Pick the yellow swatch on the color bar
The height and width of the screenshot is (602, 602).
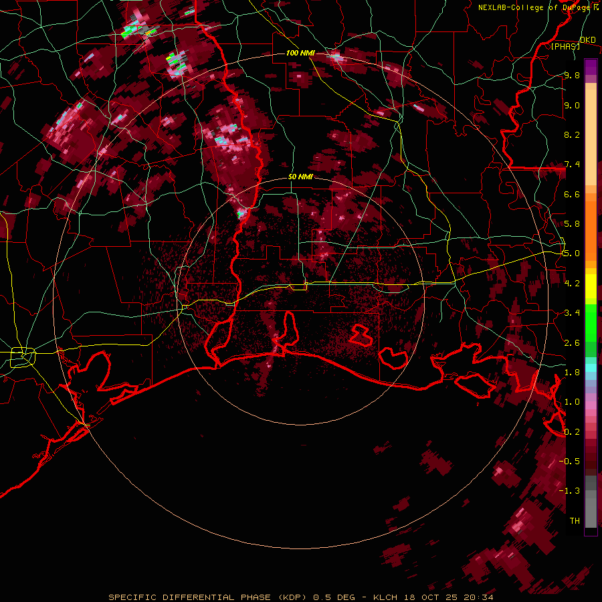[591, 286]
